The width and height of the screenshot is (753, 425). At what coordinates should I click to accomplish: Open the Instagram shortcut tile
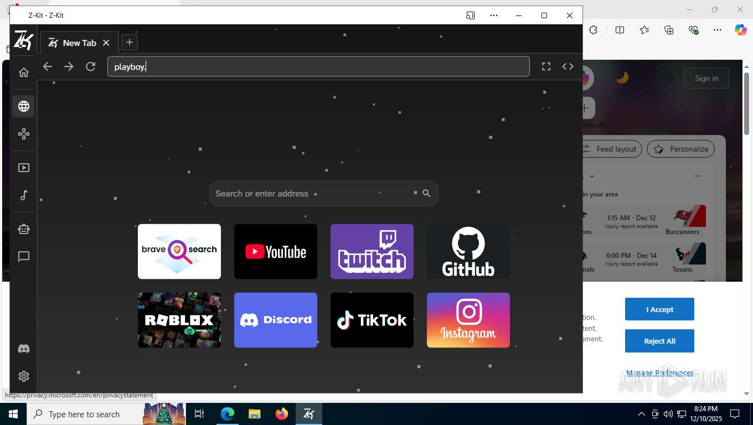468,320
